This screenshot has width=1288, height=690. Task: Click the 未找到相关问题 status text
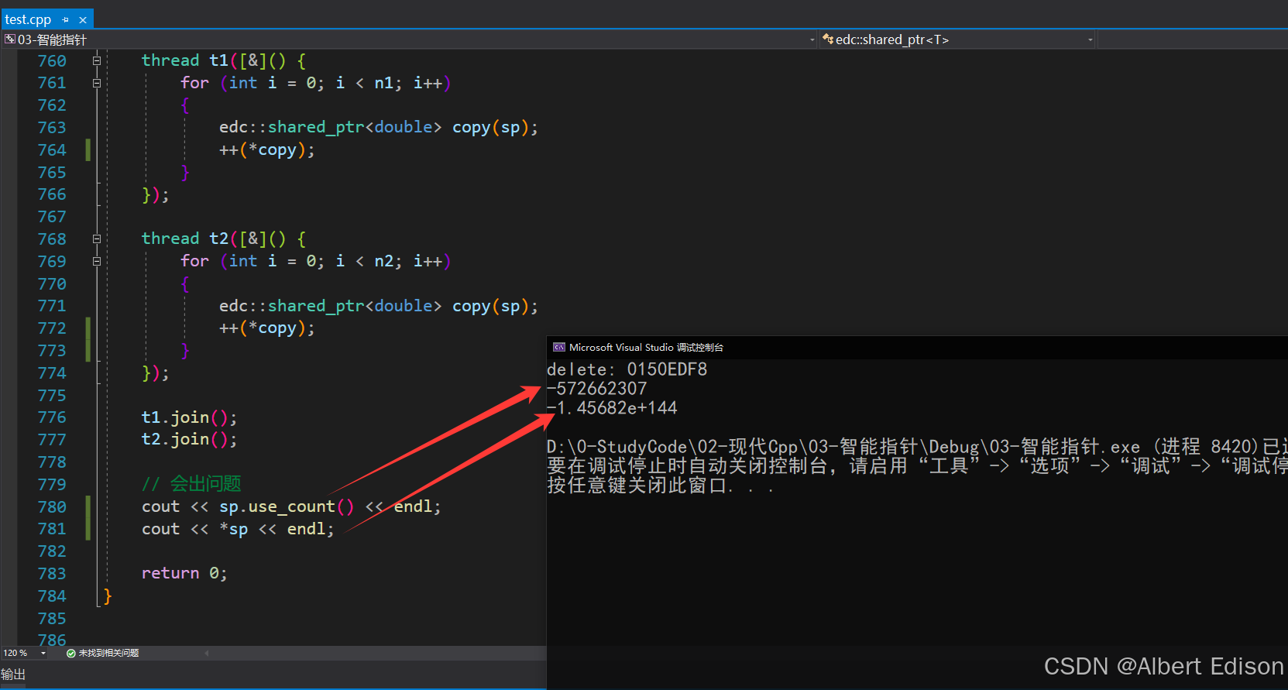(x=109, y=654)
